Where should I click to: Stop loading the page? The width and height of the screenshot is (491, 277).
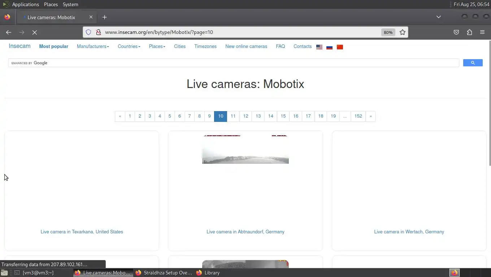pyautogui.click(x=35, y=32)
